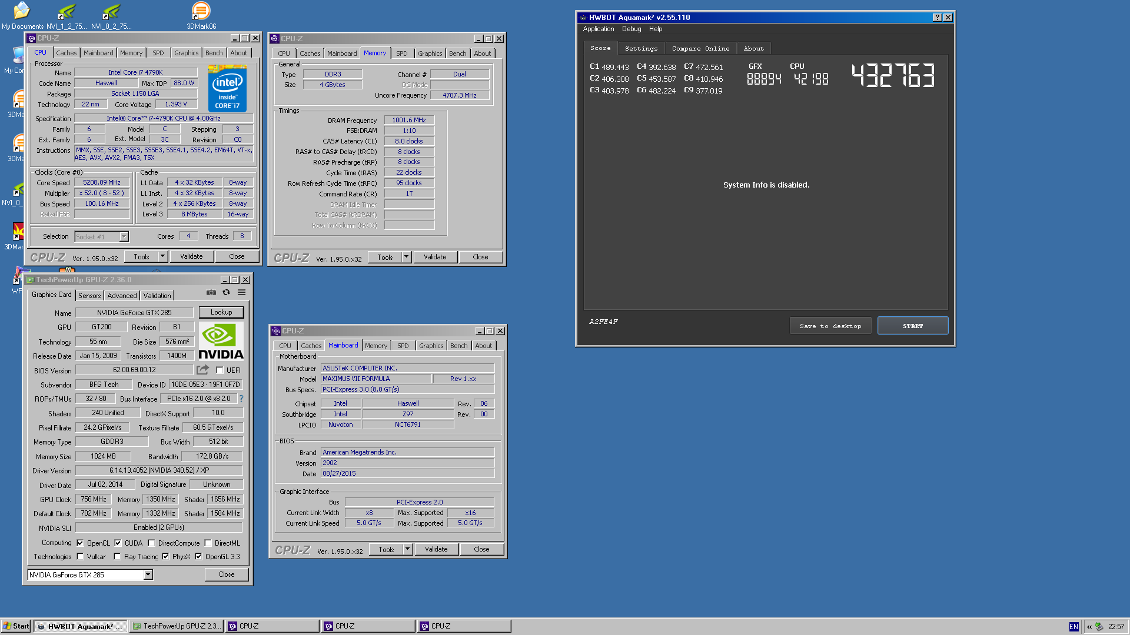
Task: Open Tools dropdown arrow in CPU-Z Memory window
Action: (x=406, y=257)
